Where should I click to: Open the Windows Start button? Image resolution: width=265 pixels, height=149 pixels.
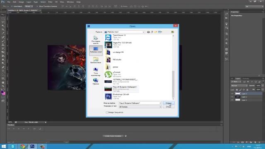[4, 146]
